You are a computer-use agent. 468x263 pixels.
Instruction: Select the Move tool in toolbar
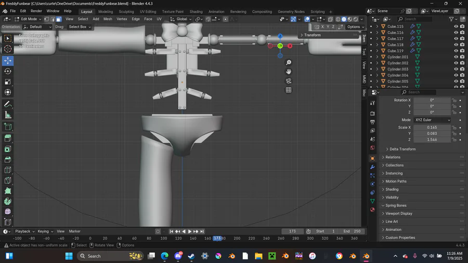point(8,61)
